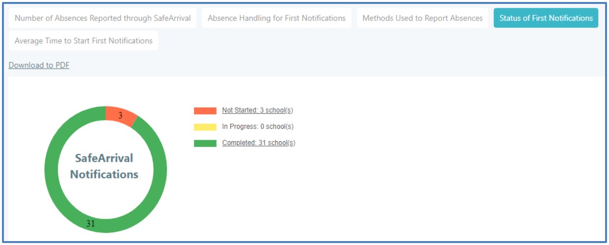This screenshot has height=245, width=609.
Task: Click the Notifications word in donut center
Action: [x=104, y=174]
